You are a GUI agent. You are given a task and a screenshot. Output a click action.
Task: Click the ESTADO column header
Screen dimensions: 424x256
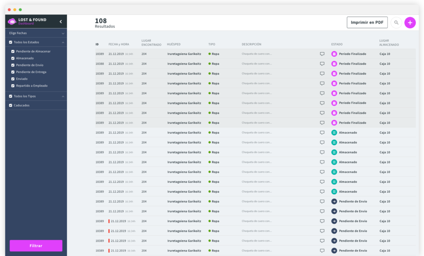coord(337,44)
